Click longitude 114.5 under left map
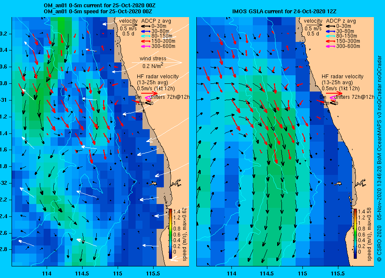 [x=82, y=273]
